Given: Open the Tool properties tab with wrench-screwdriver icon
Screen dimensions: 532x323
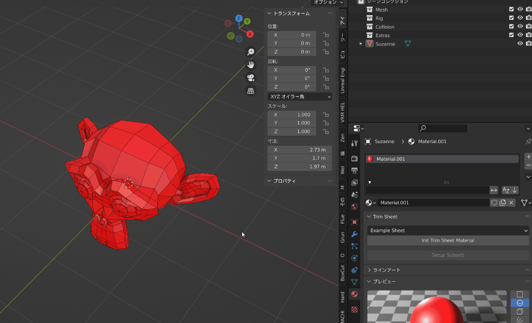Looking at the screenshot, I should 354,143.
